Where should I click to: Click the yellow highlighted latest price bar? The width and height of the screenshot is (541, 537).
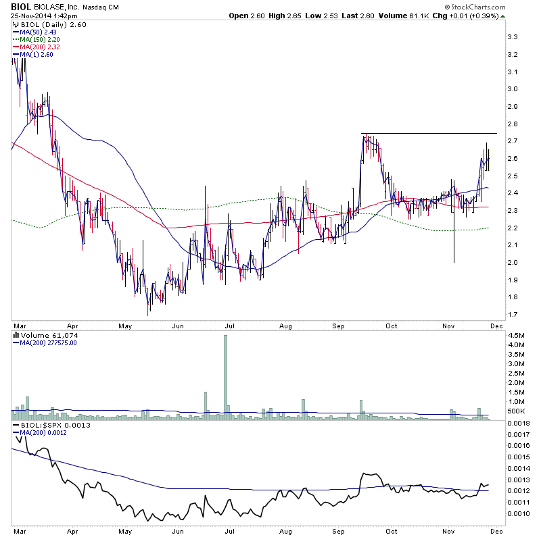(x=488, y=159)
